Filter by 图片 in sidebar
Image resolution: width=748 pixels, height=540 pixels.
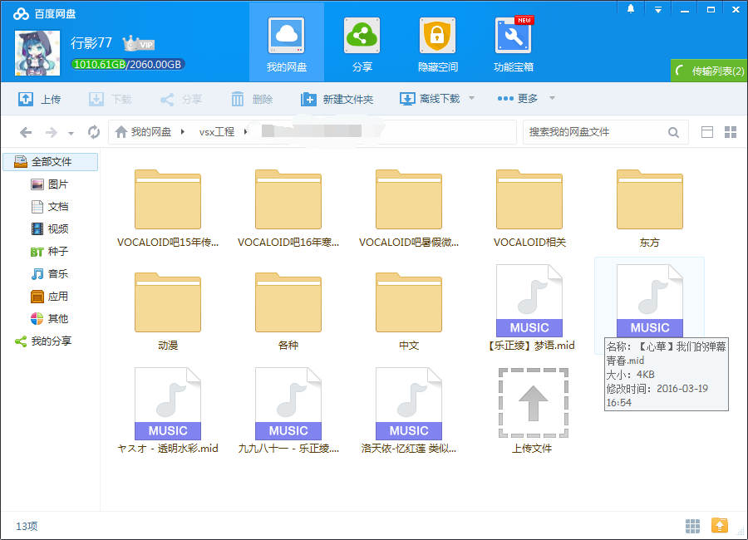coord(50,184)
